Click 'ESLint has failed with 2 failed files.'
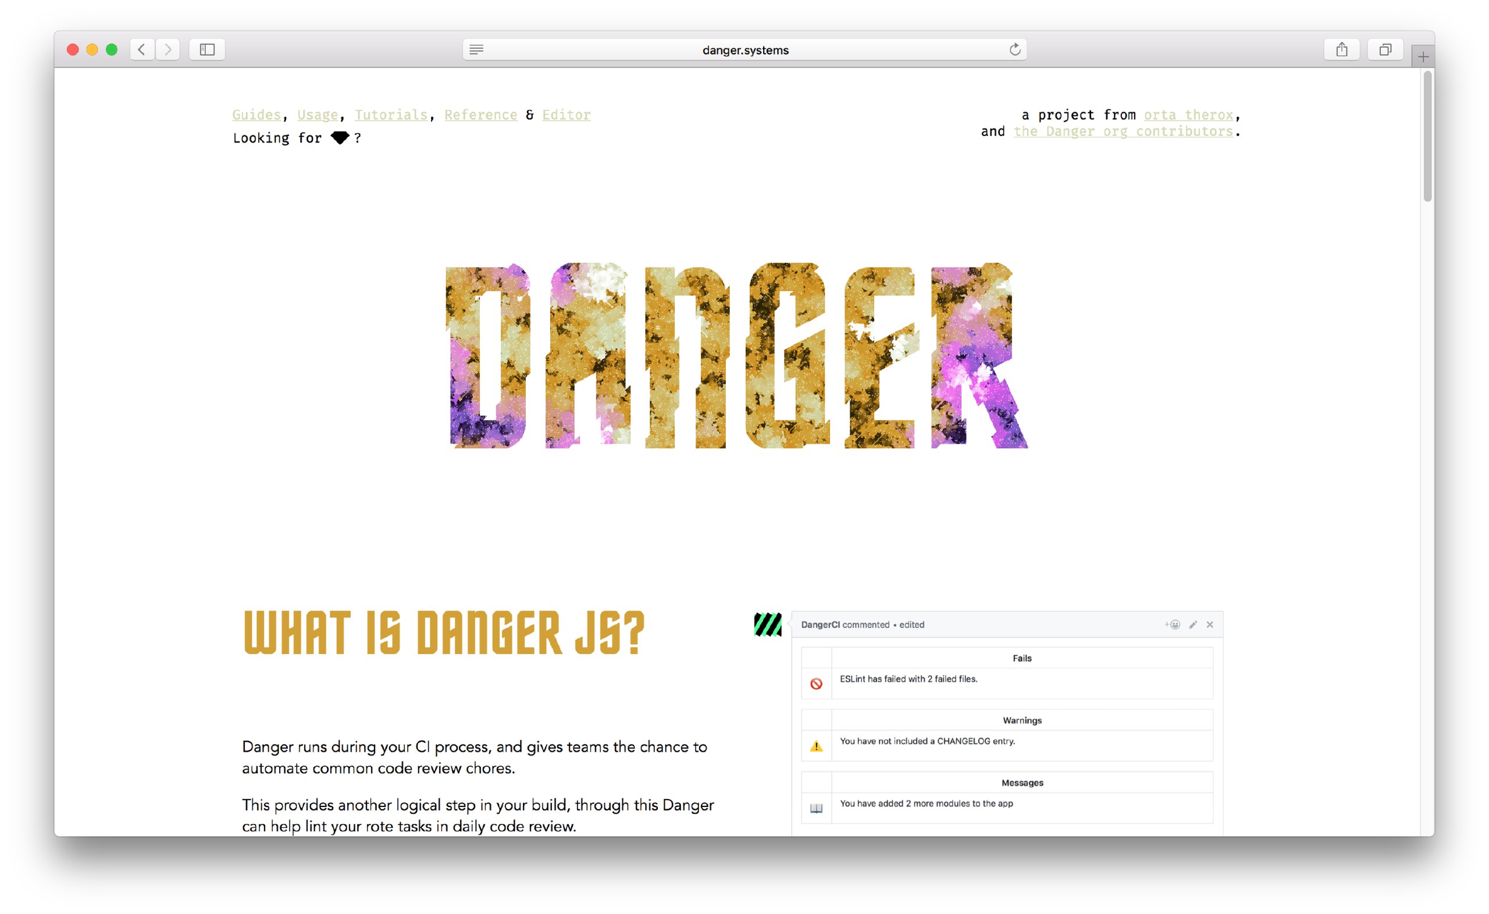The height and width of the screenshot is (914, 1489). (909, 679)
